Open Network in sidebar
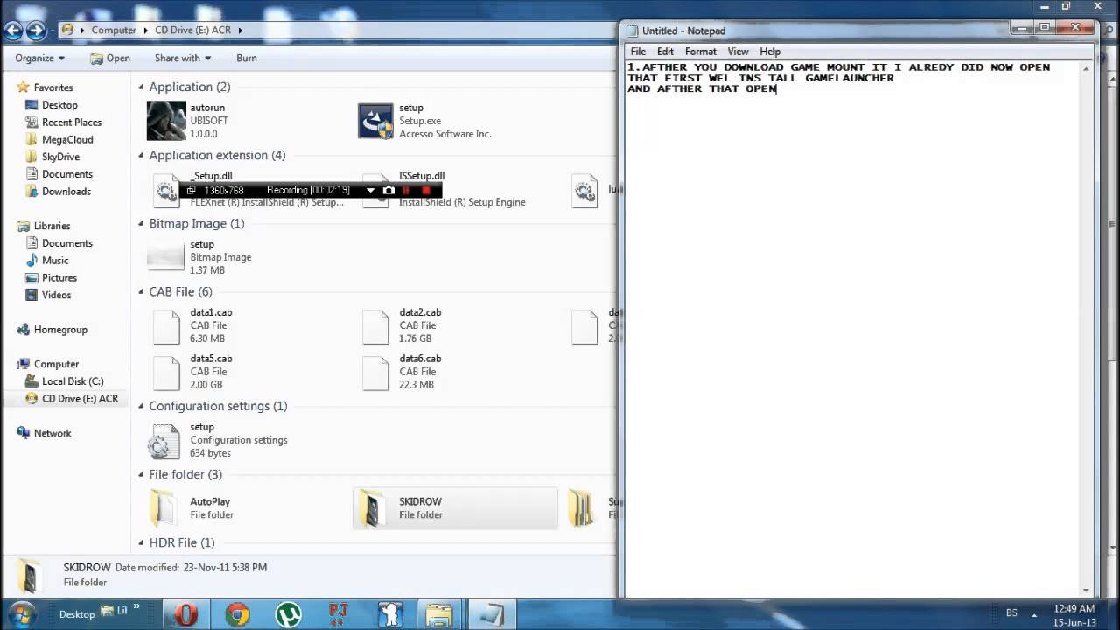 coord(52,433)
